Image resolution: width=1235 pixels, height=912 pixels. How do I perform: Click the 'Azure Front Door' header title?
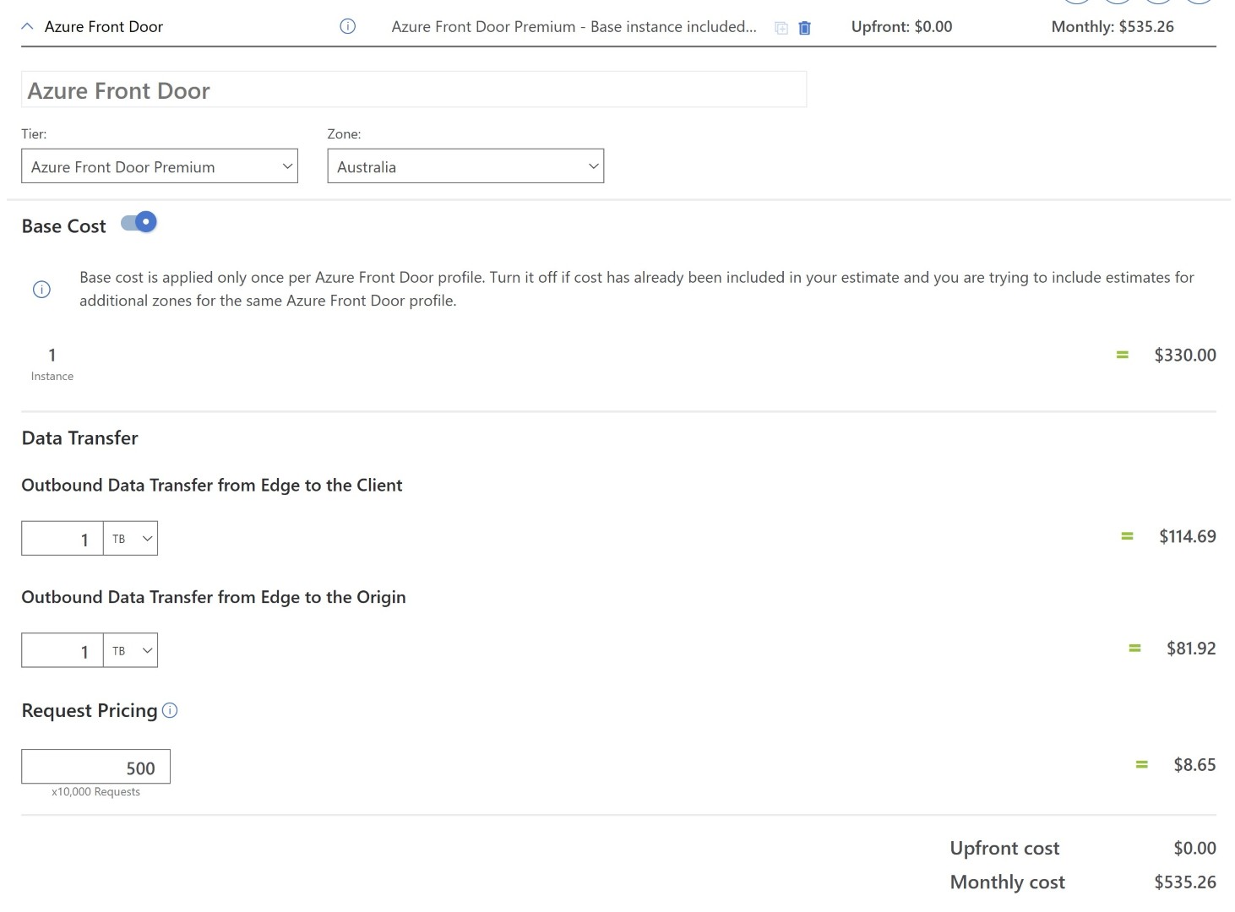(x=104, y=26)
